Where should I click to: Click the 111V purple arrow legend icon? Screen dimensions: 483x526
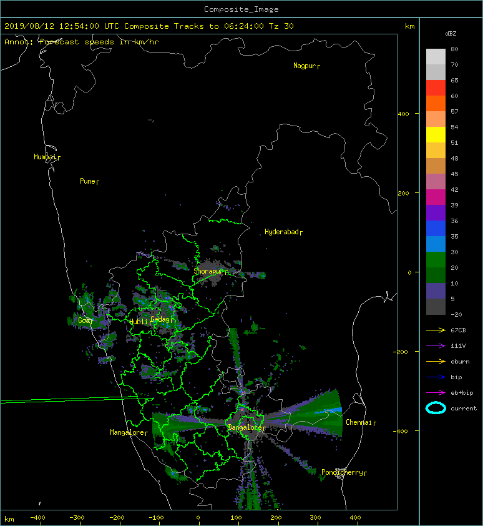coord(436,346)
